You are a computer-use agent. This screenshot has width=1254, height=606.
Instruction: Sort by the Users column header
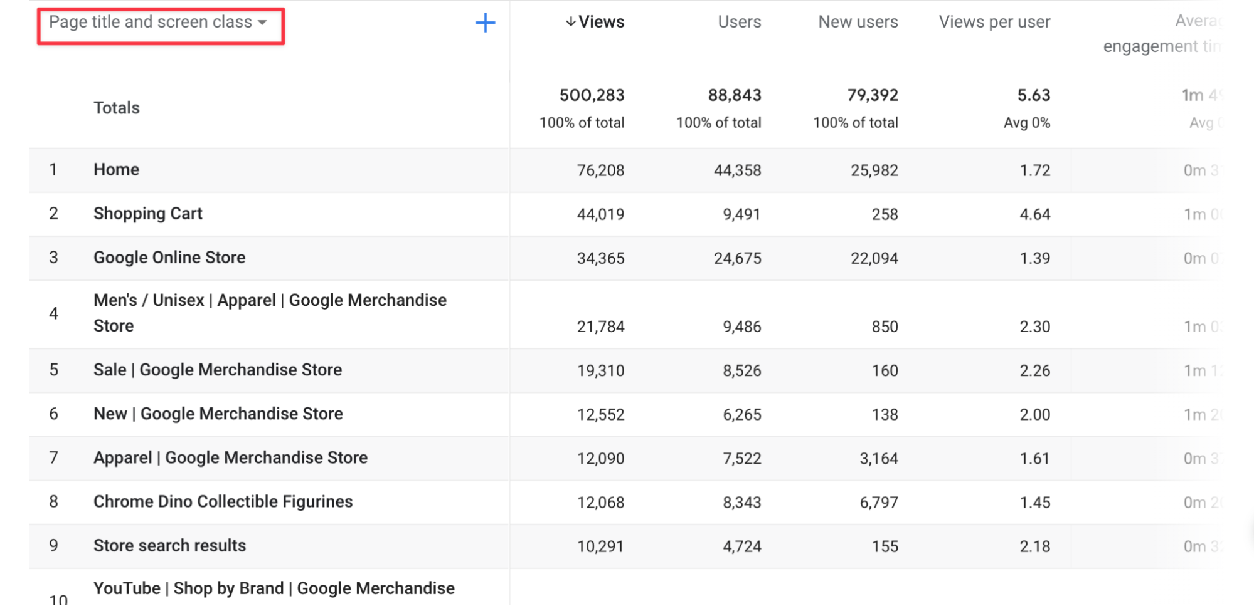pos(740,22)
